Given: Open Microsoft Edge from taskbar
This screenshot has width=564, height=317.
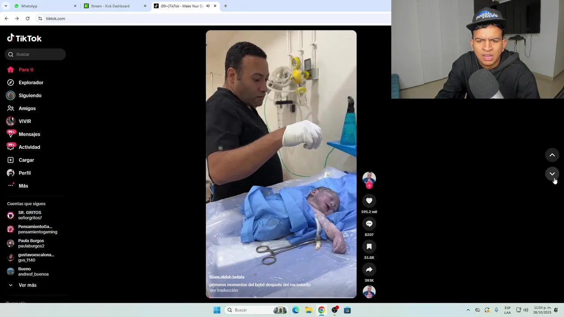Looking at the screenshot, I should coord(296,310).
